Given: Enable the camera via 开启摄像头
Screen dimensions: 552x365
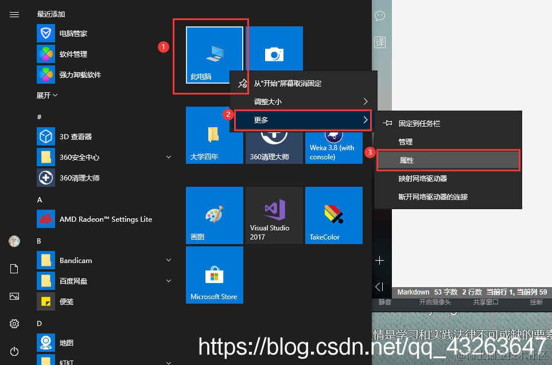Looking at the screenshot, I should (x=434, y=302).
